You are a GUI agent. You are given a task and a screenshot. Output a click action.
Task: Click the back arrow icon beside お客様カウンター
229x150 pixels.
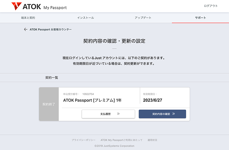click(25, 29)
